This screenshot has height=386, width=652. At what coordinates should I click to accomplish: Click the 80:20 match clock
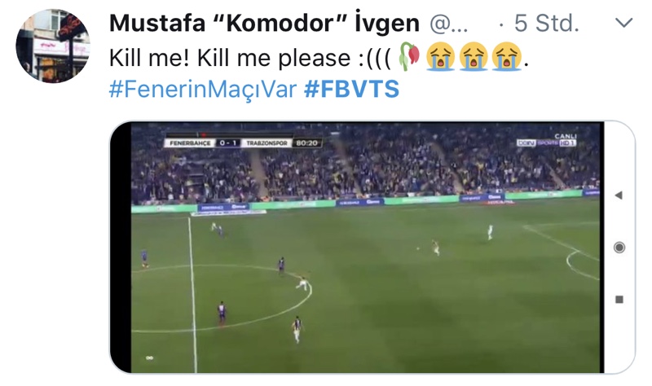tap(307, 143)
